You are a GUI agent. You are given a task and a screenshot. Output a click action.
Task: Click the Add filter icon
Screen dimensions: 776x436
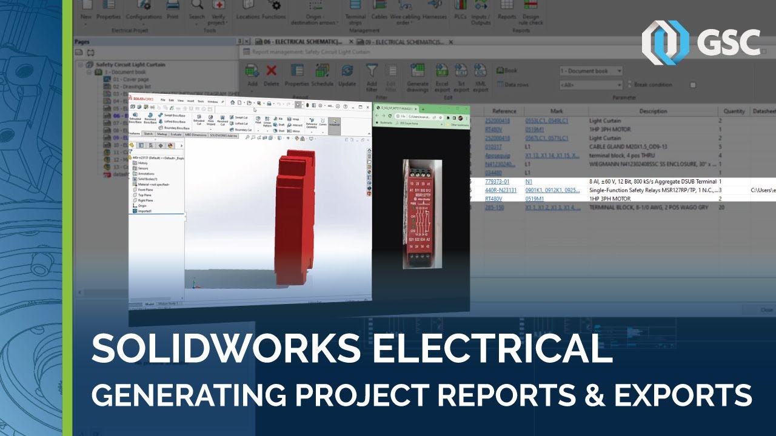pos(371,70)
